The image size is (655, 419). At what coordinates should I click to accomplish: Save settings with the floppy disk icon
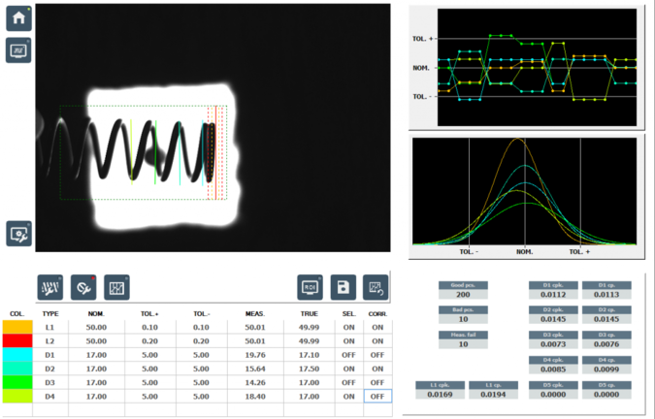[x=344, y=287]
